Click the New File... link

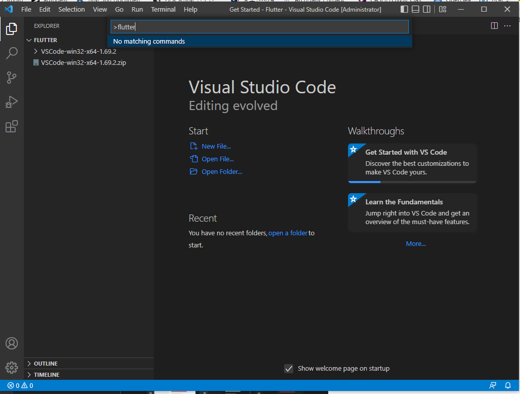(x=216, y=146)
